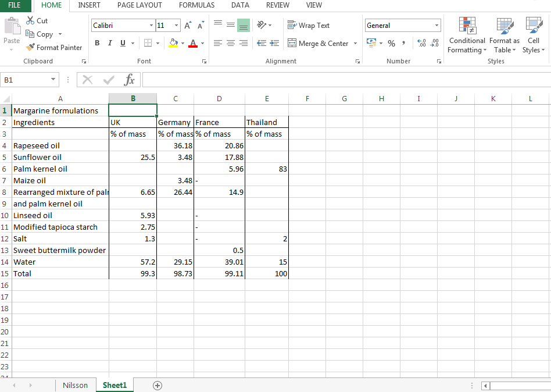Top align cell contents

click(x=218, y=24)
